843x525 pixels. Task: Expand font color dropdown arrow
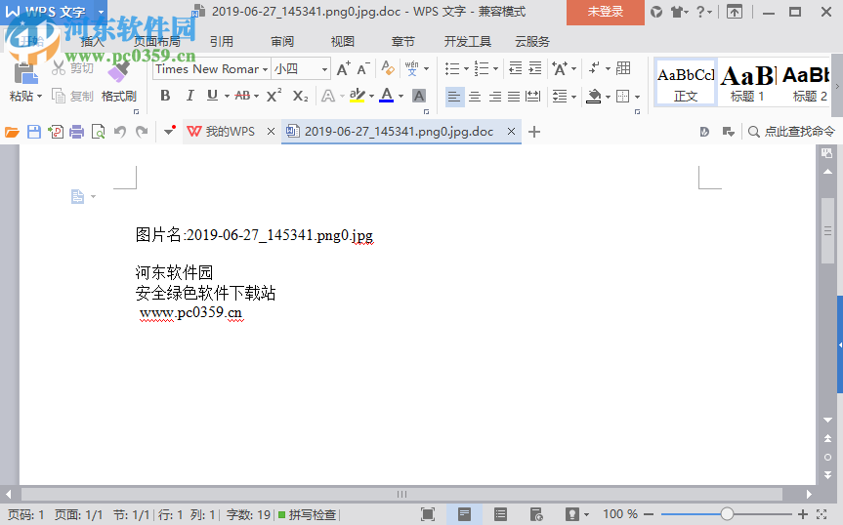(401, 97)
